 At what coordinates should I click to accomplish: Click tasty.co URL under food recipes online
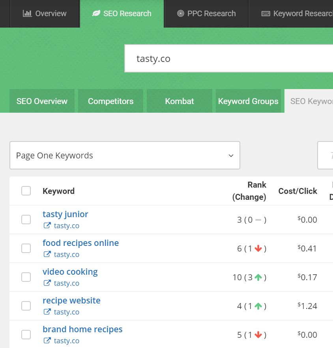[x=66, y=254]
